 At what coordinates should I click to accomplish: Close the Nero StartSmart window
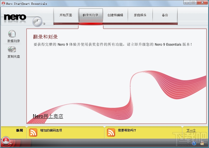click(x=202, y=3)
